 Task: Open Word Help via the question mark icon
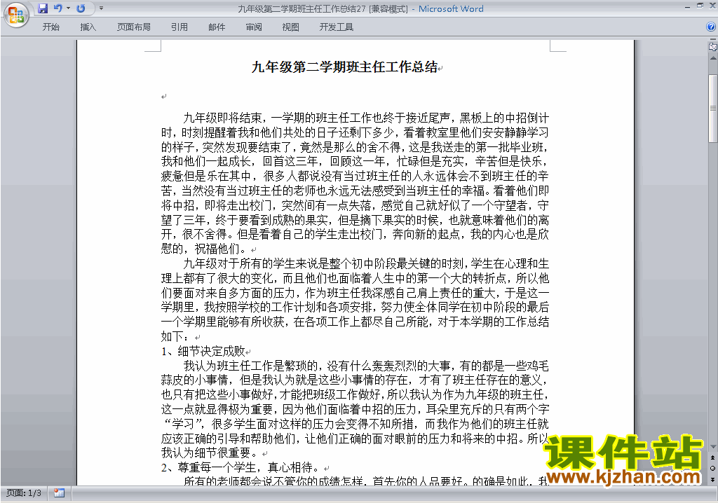(711, 27)
